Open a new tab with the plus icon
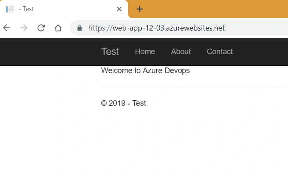Viewport: 288px width, 175px height. click(x=139, y=9)
